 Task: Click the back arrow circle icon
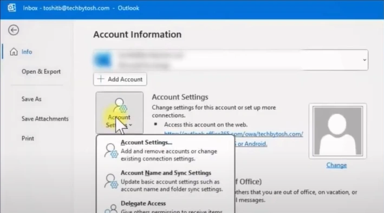click(14, 30)
